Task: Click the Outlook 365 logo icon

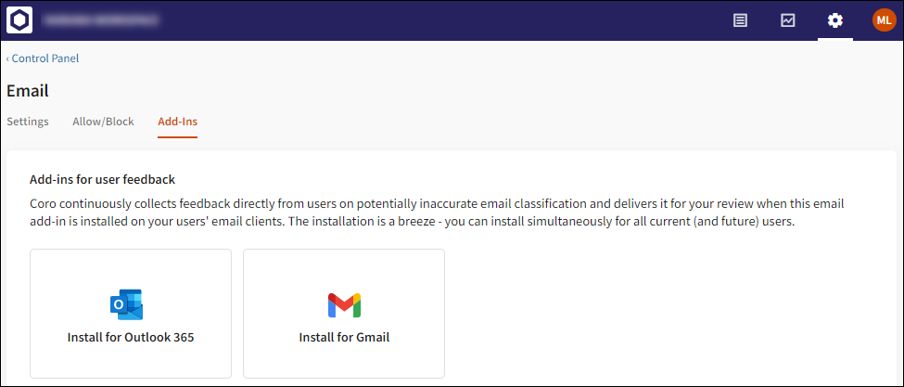Action: coord(127,304)
